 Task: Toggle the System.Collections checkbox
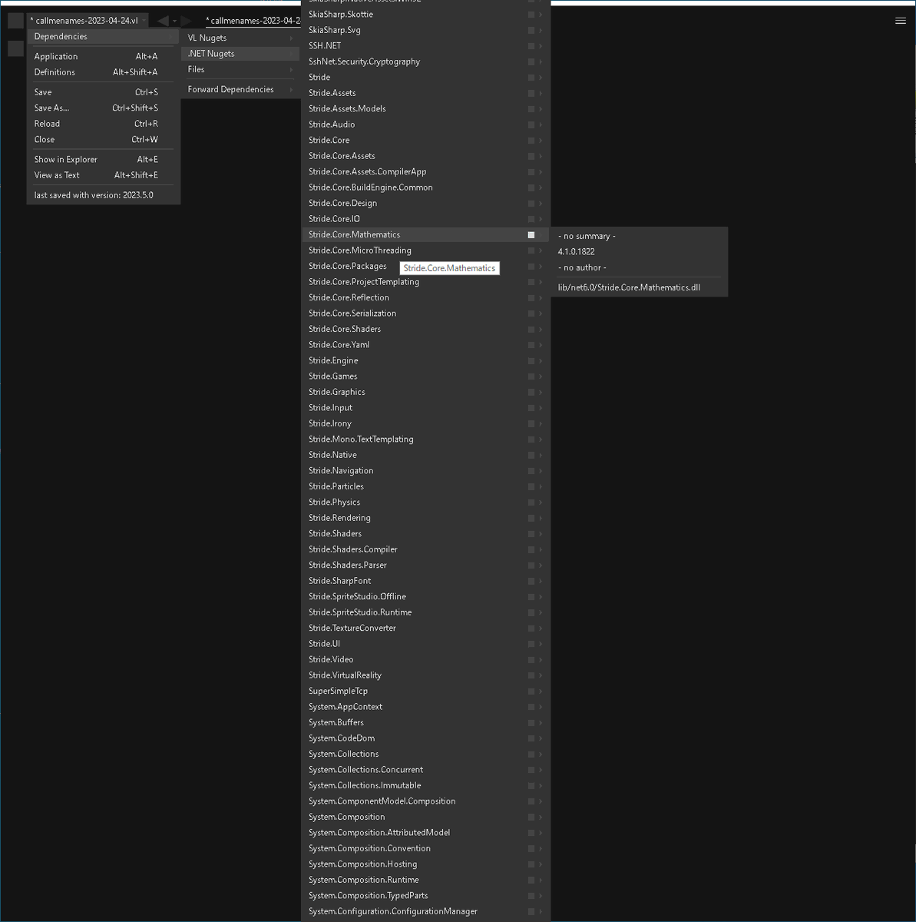pyautogui.click(x=531, y=755)
